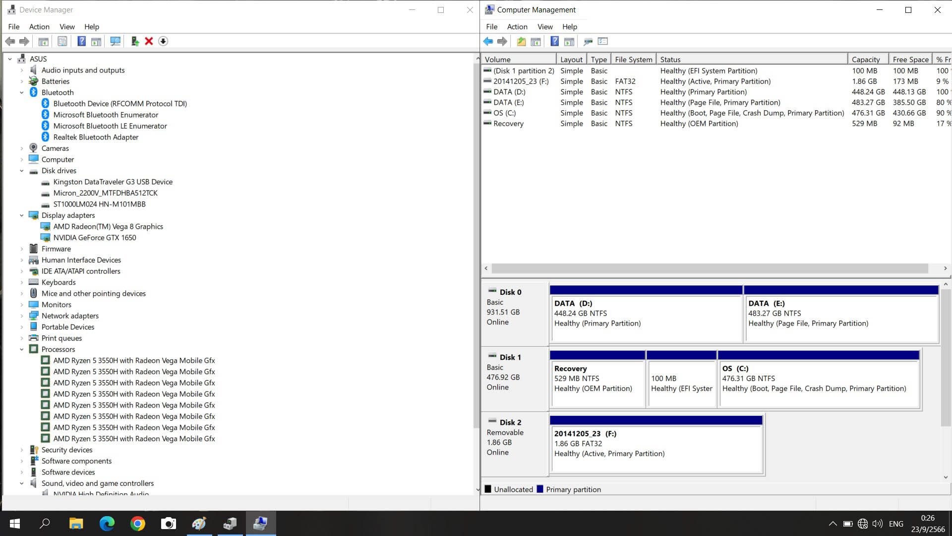
Task: Click the red X Uninstall device icon
Action: click(x=149, y=41)
